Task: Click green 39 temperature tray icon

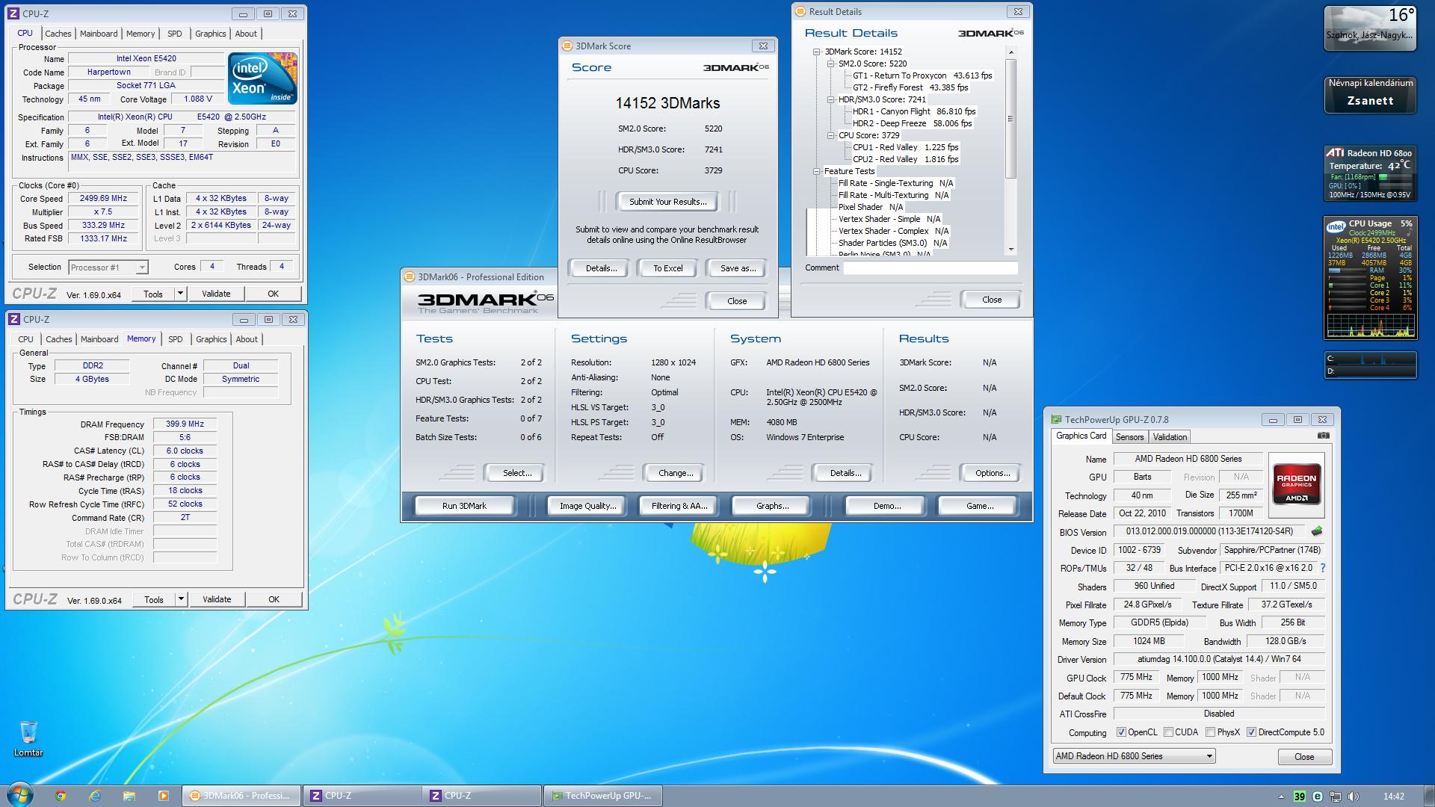Action: point(1300,797)
